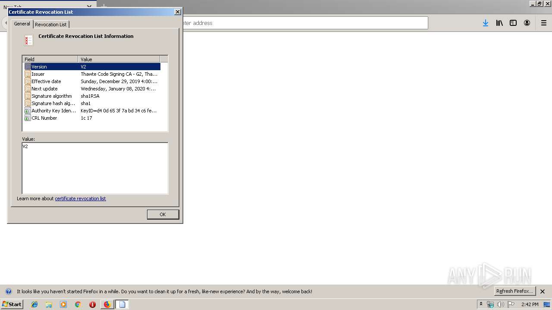Open the network tray icon
Screen dimensions: 552x310
coord(490,304)
